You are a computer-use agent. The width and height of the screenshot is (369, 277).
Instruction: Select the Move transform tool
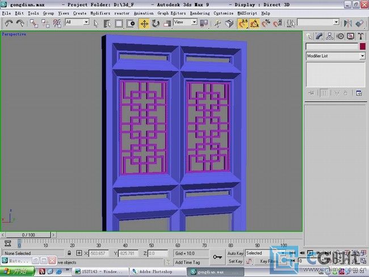144,23
